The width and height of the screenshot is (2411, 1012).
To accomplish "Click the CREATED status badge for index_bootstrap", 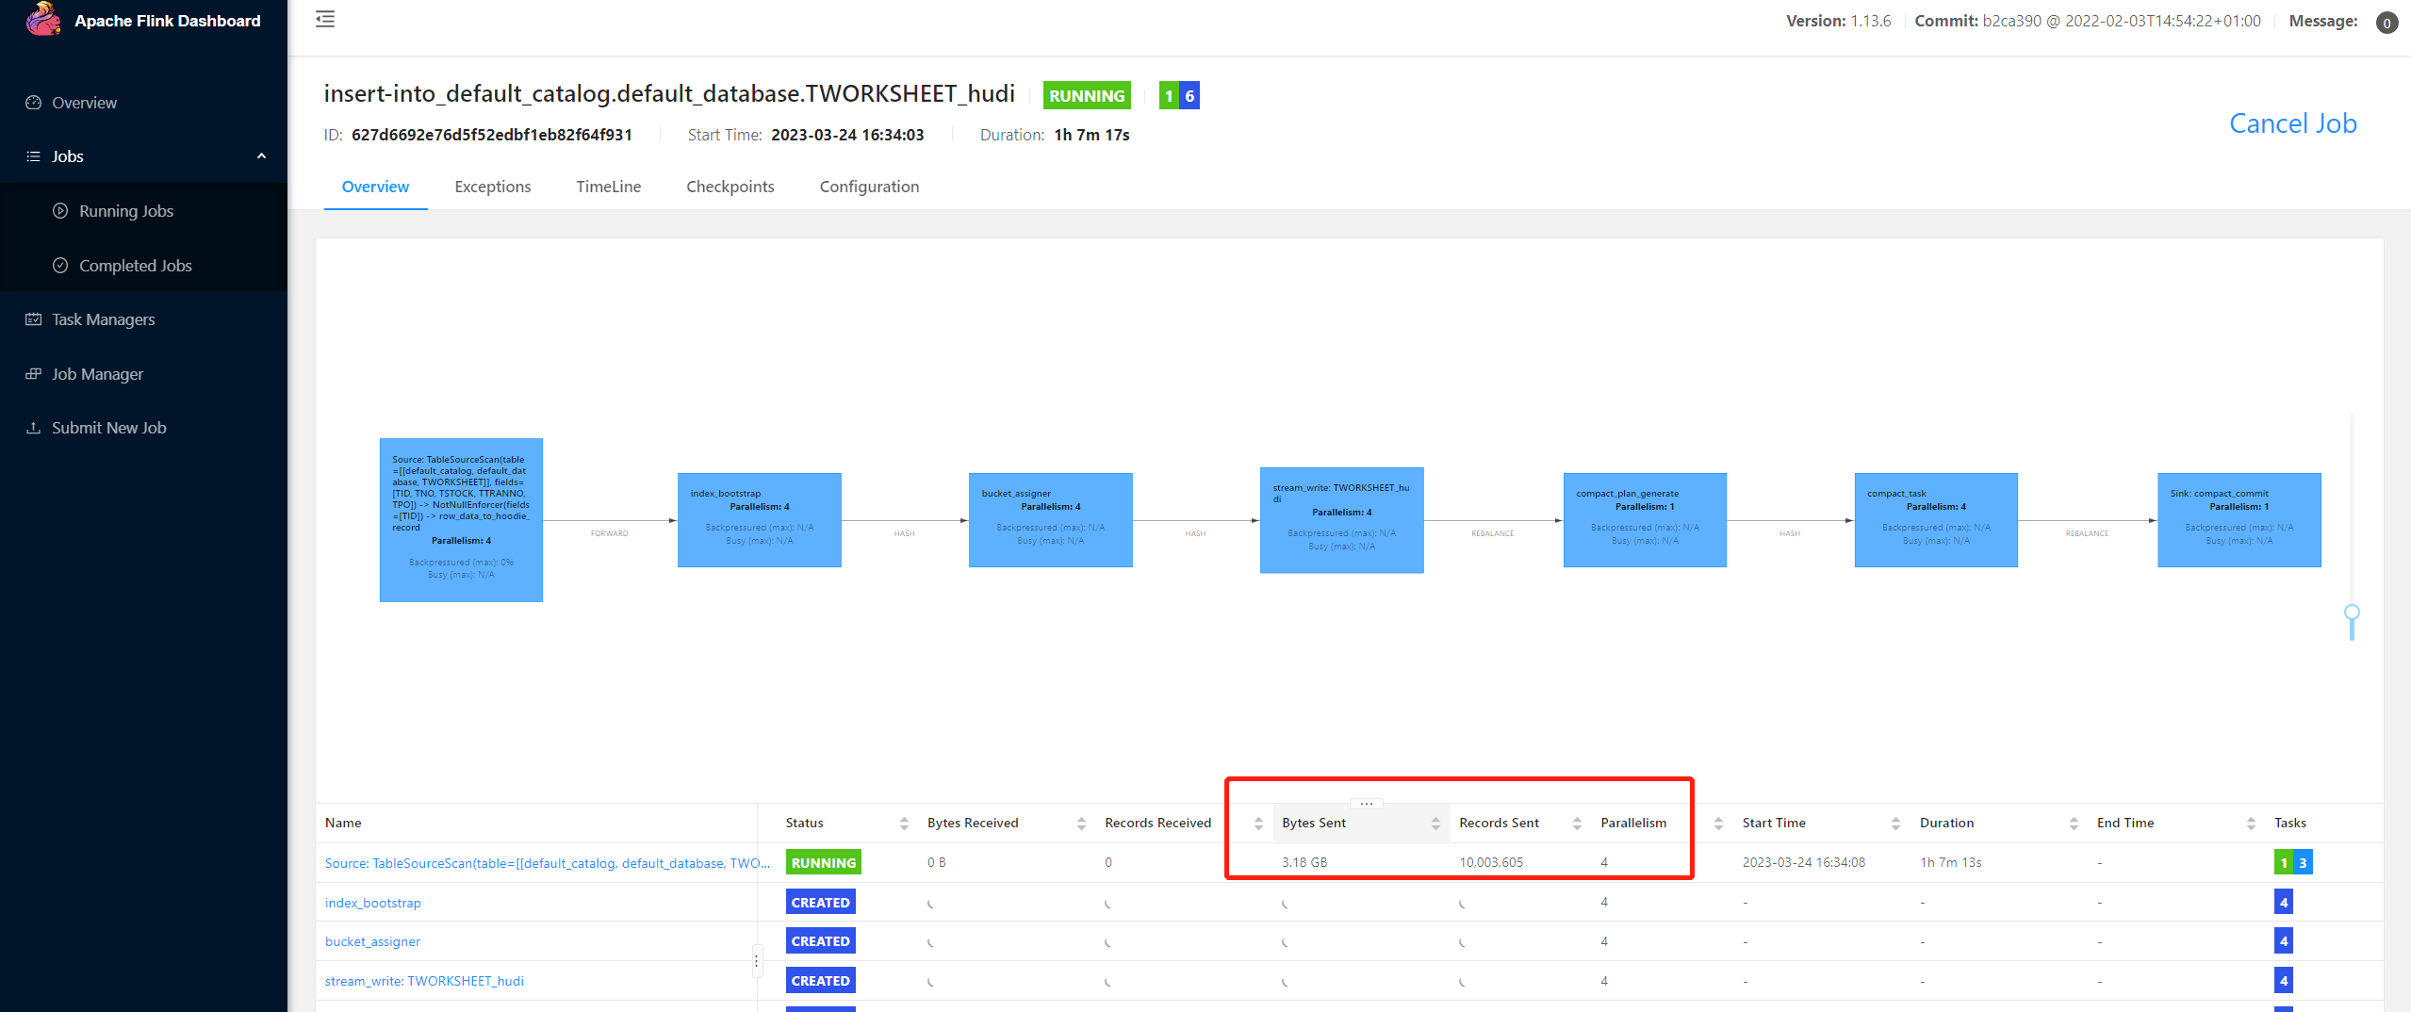I will (x=821, y=902).
